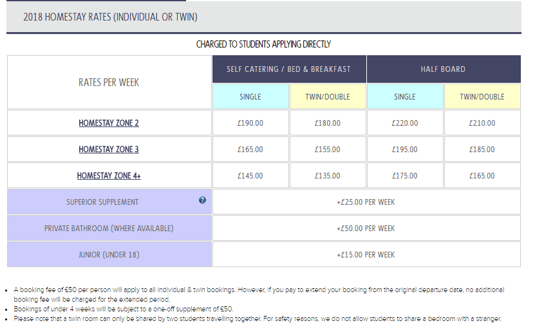Follow the Homestay Zone 4+ link
Image resolution: width=535 pixels, height=330 pixels.
point(109,176)
